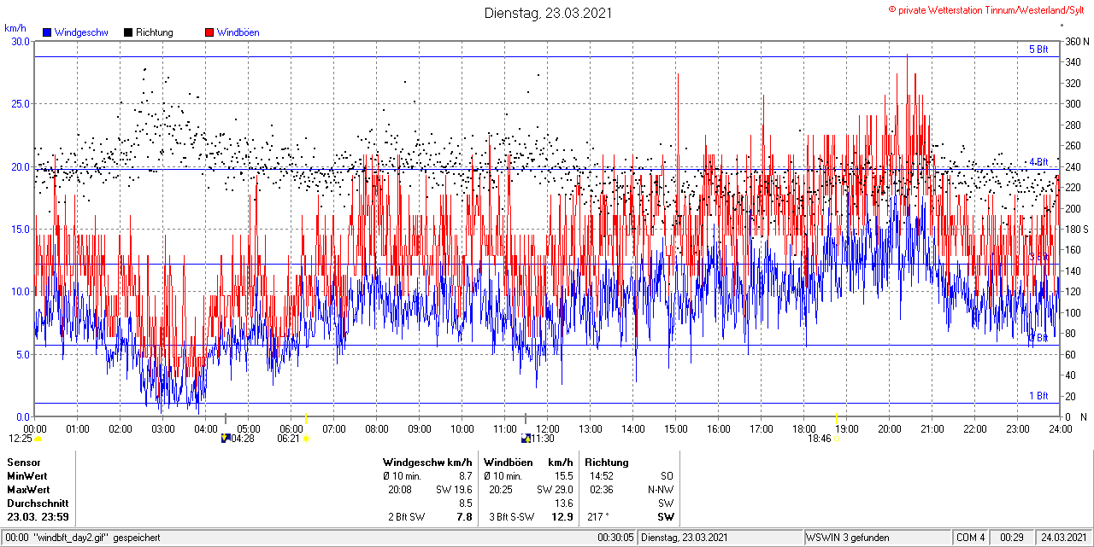
Task: Click the 12:00 time axis label
Action: [547, 428]
